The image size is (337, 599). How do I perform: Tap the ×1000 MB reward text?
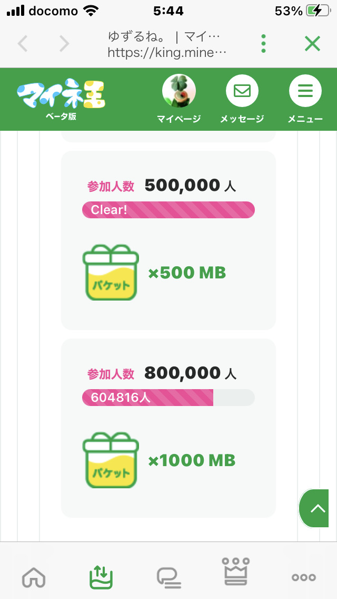(192, 461)
